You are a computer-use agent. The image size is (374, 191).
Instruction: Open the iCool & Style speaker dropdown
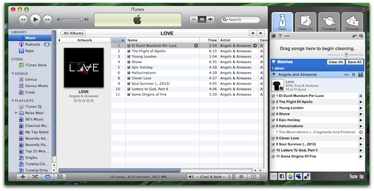210,177
